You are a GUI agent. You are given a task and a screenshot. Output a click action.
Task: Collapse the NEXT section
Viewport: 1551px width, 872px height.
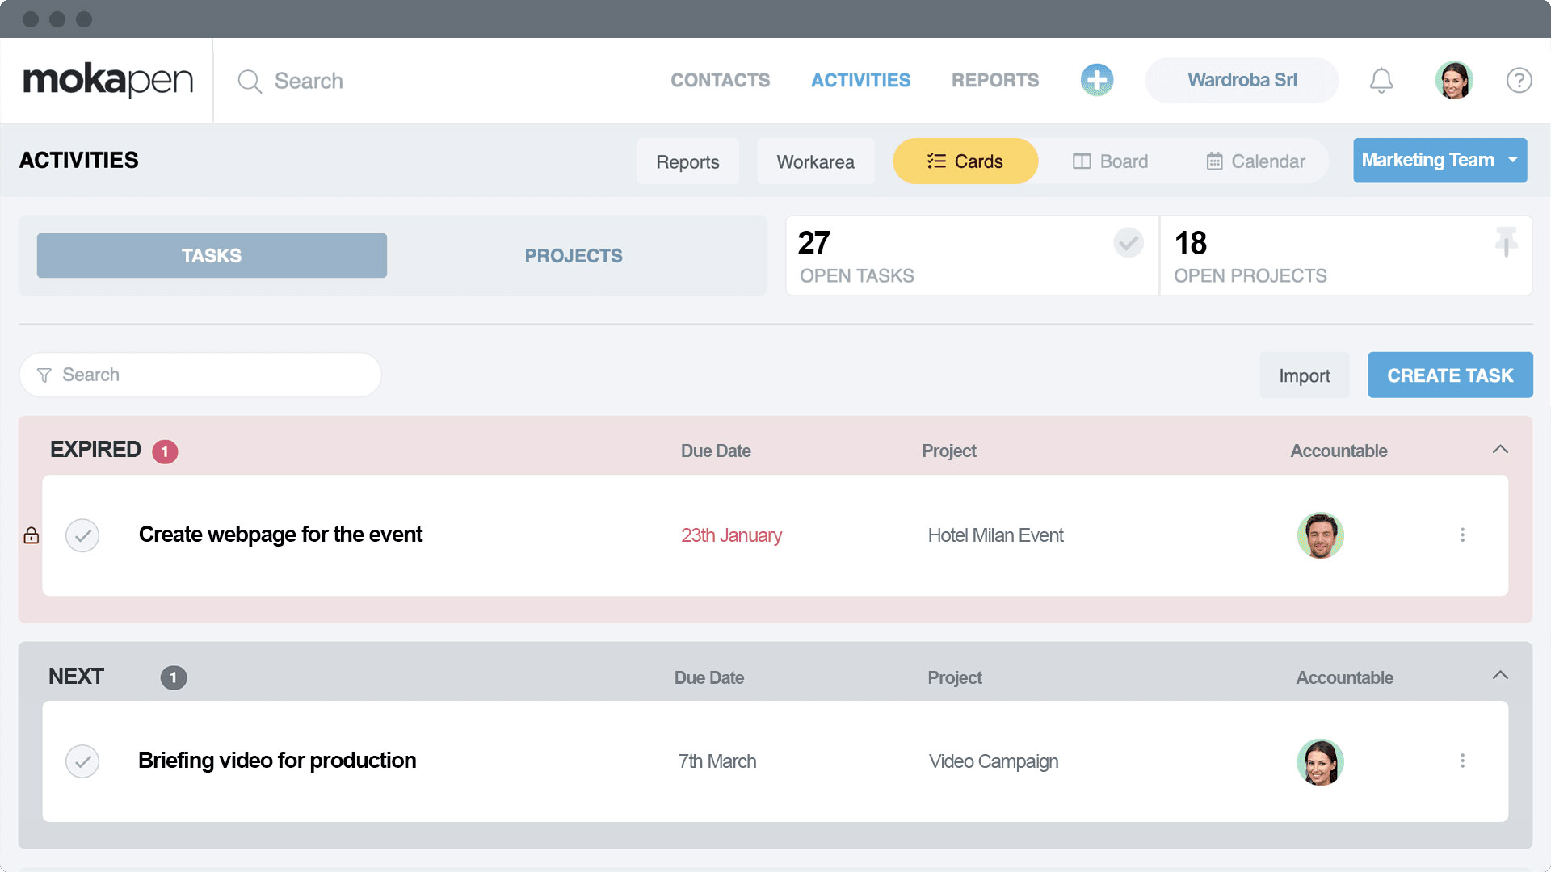[1501, 677]
